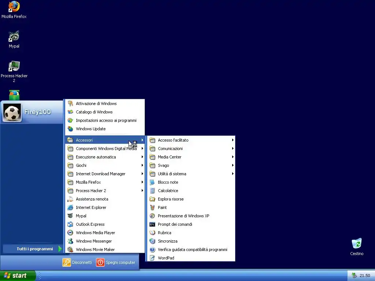Expand the Internet Download Manager submenu arrow
The width and height of the screenshot is (375, 281).
pos(142,174)
